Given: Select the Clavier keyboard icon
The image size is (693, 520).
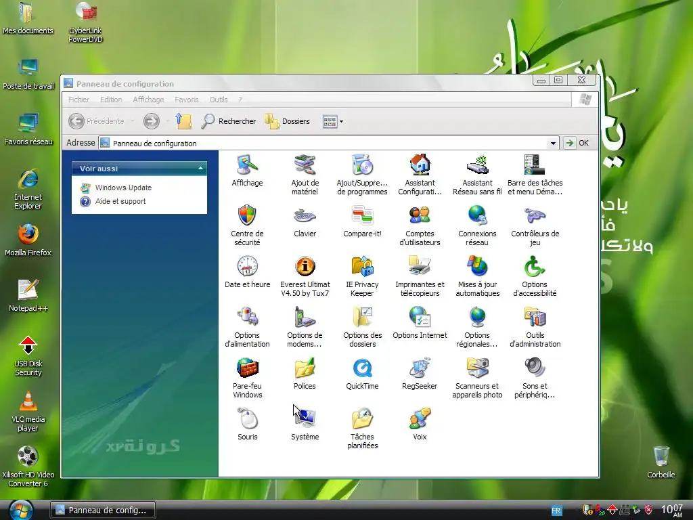Looking at the screenshot, I should [x=305, y=221].
